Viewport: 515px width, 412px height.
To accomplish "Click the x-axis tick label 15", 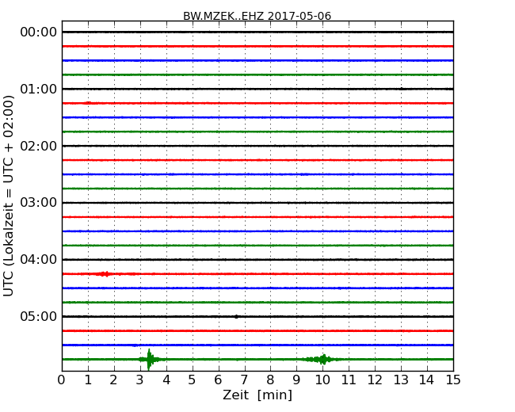I will [452, 380].
